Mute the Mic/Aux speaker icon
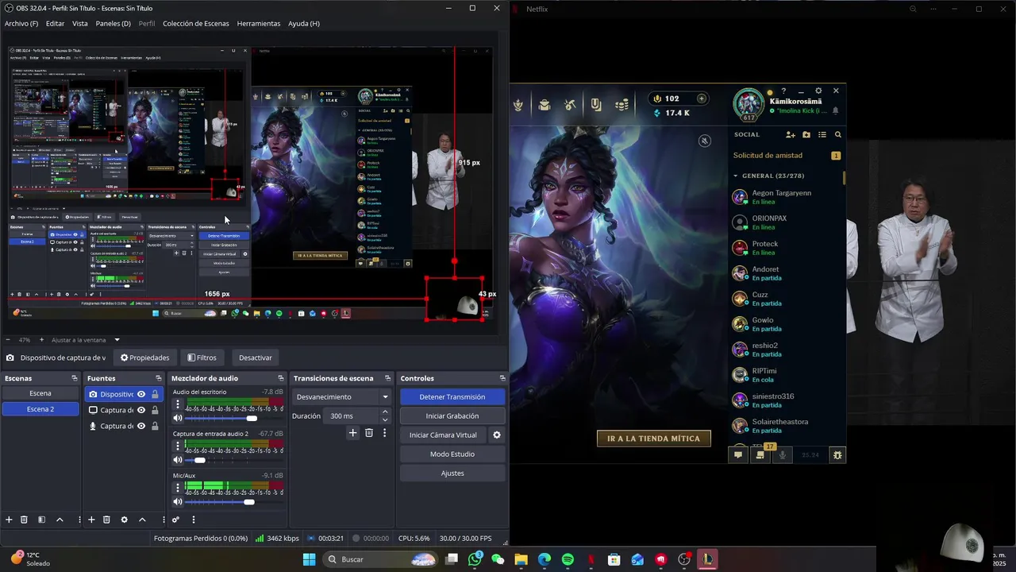Viewport: 1016px width, 572px height. (178, 502)
